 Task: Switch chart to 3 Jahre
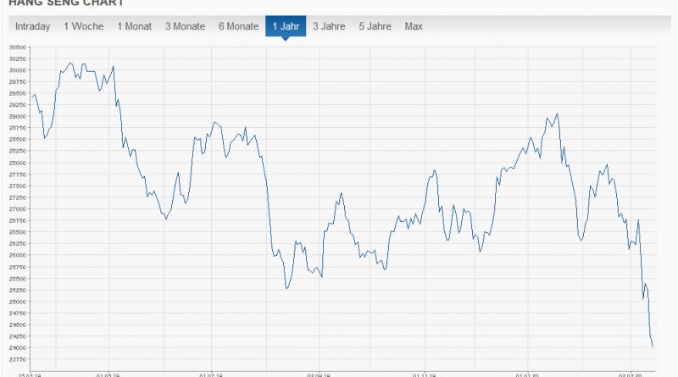329,26
